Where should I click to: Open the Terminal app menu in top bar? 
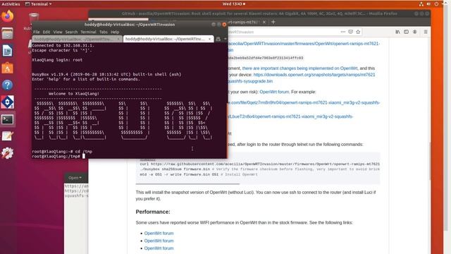click(x=39, y=4)
